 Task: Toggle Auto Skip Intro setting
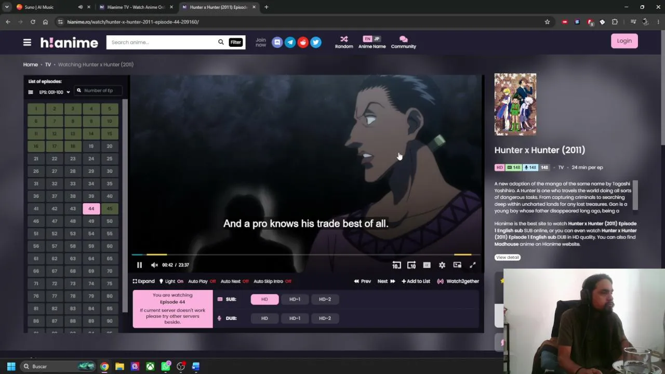pyautogui.click(x=272, y=281)
